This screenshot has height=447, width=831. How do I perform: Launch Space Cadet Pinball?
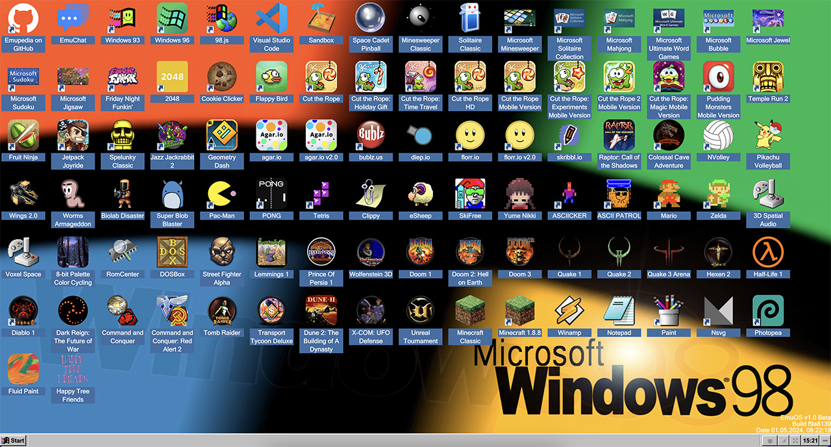coord(371,18)
